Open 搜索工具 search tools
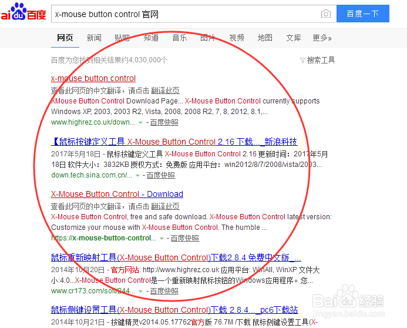 pos(321,60)
